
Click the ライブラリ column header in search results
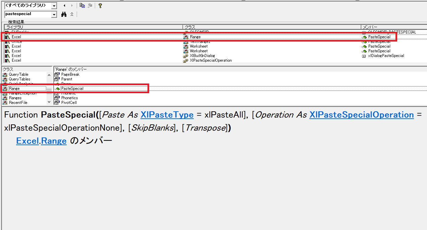pyautogui.click(x=93, y=27)
